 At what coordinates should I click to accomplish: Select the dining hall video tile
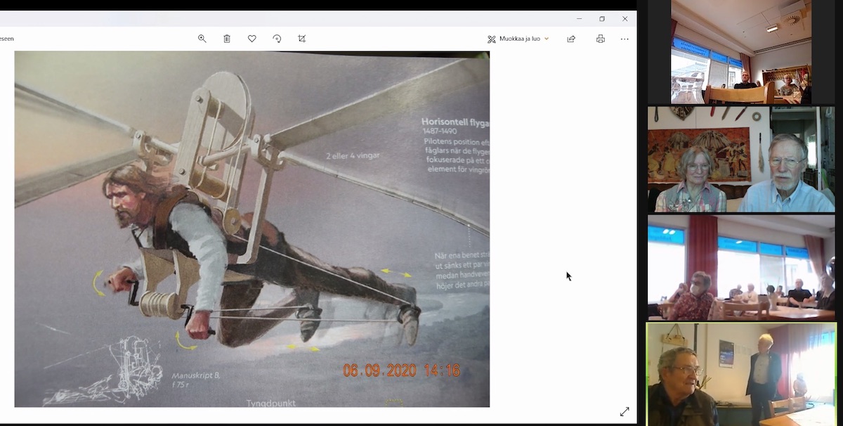[741, 268]
